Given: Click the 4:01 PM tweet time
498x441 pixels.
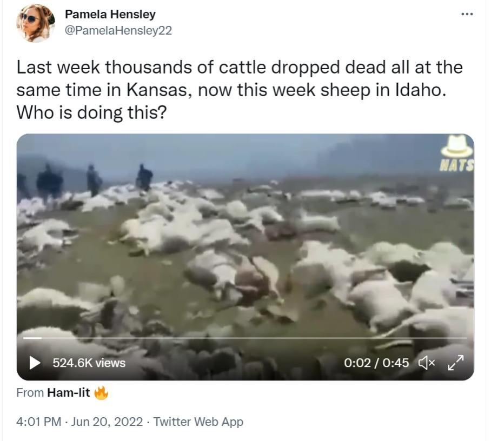Looking at the screenshot, I should [39, 422].
